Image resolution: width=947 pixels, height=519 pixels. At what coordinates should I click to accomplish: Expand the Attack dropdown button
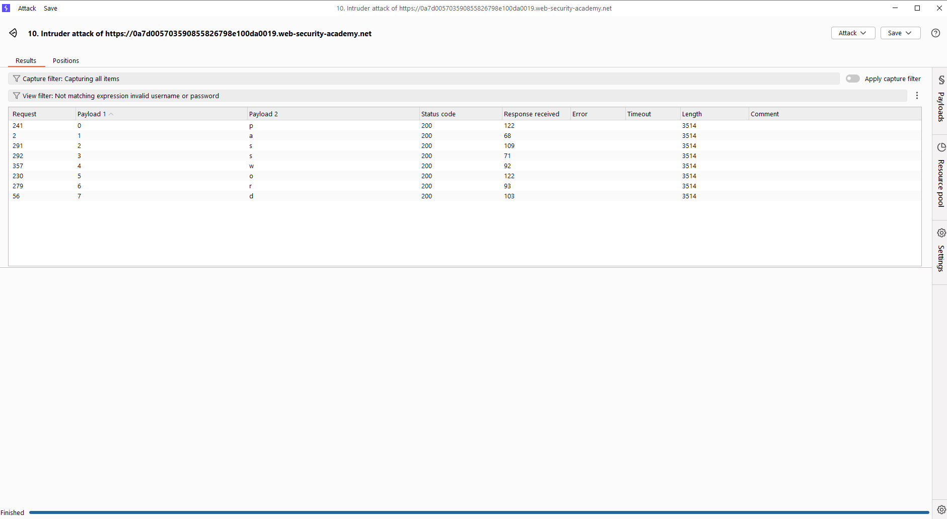853,33
